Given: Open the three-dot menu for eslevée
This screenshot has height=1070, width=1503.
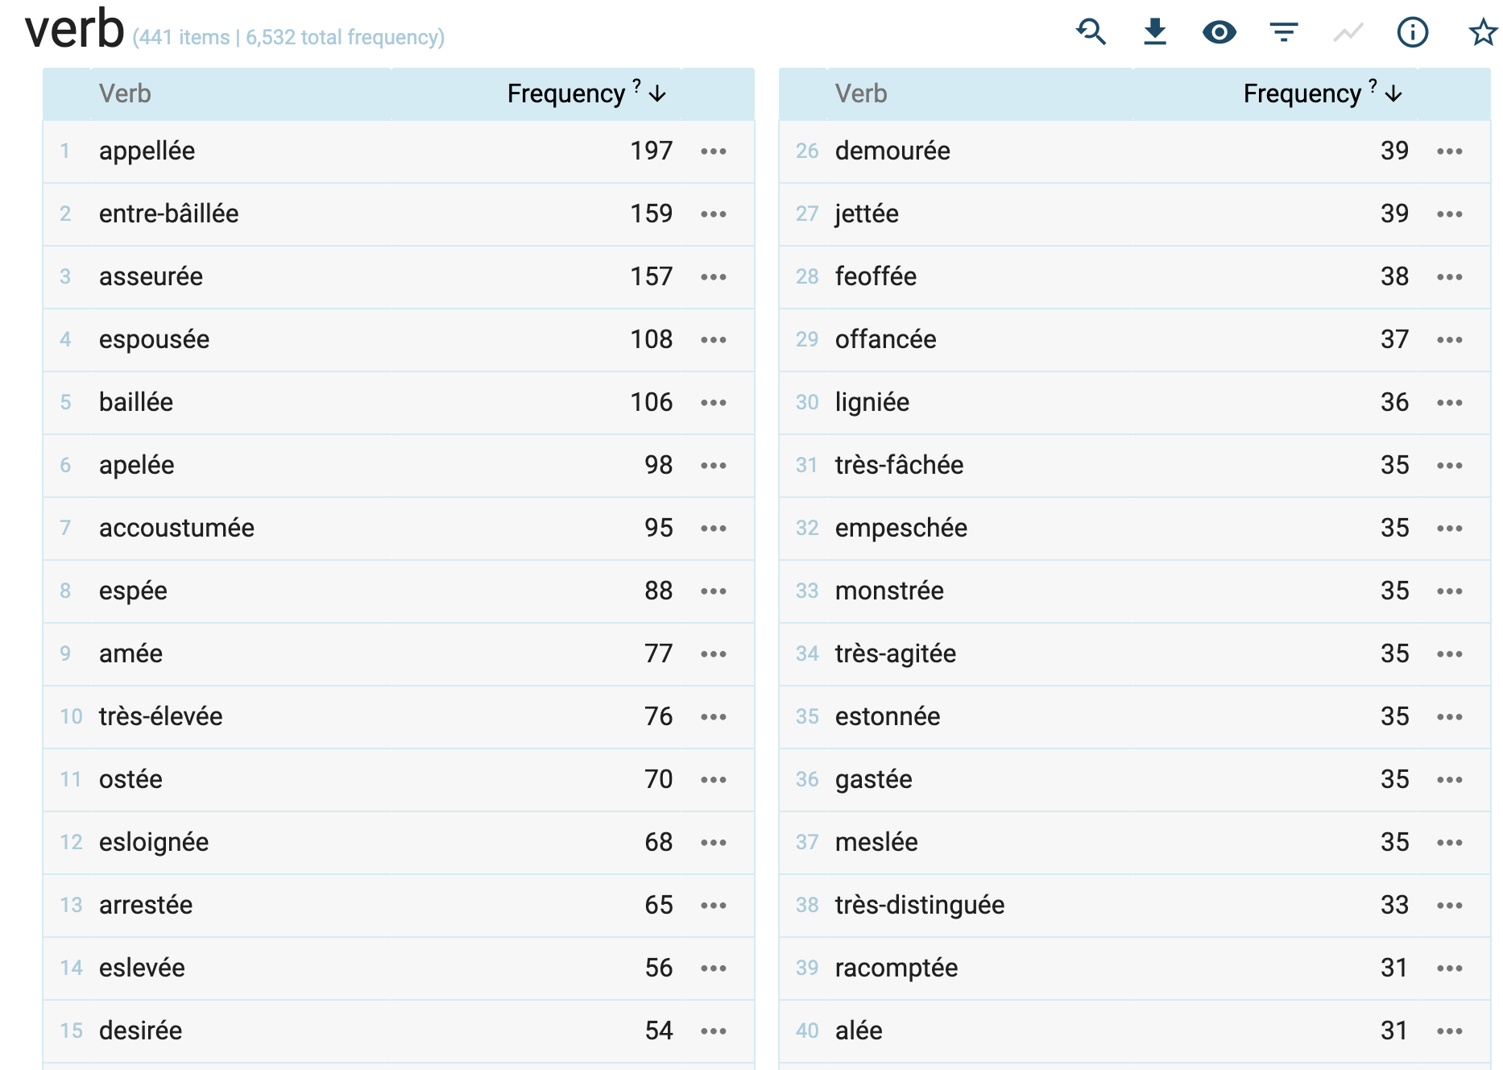Looking at the screenshot, I should pos(714,968).
